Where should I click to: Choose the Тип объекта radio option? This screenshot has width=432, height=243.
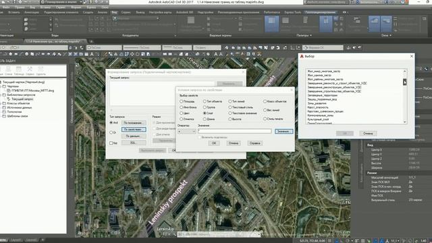coord(205,101)
